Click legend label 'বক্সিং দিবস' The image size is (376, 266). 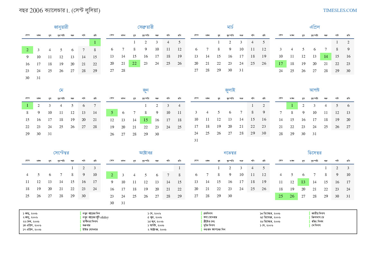pos(317,221)
